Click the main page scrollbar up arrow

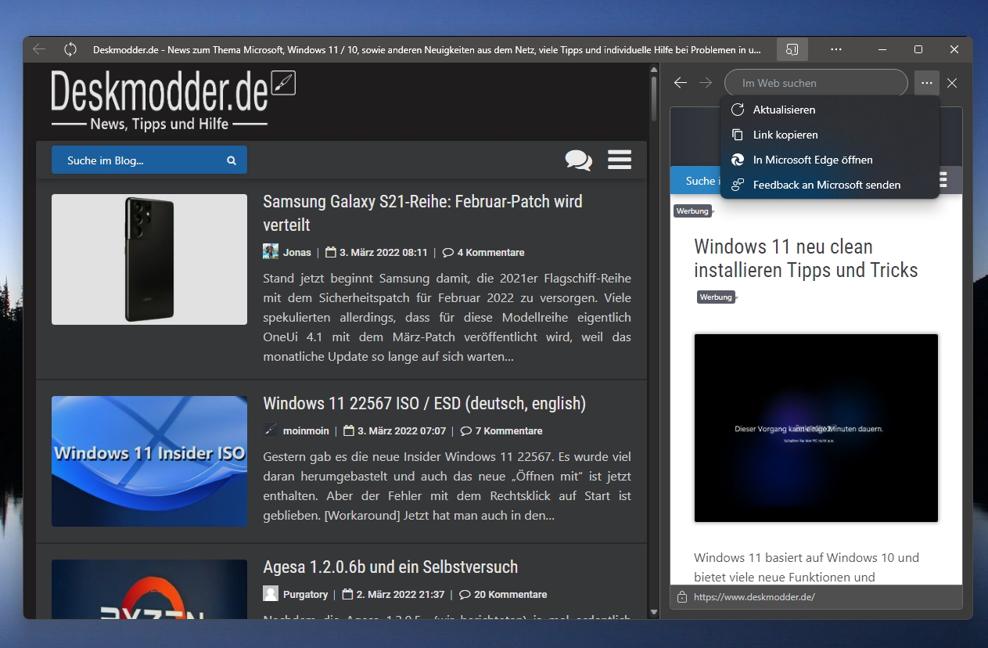tap(654, 70)
